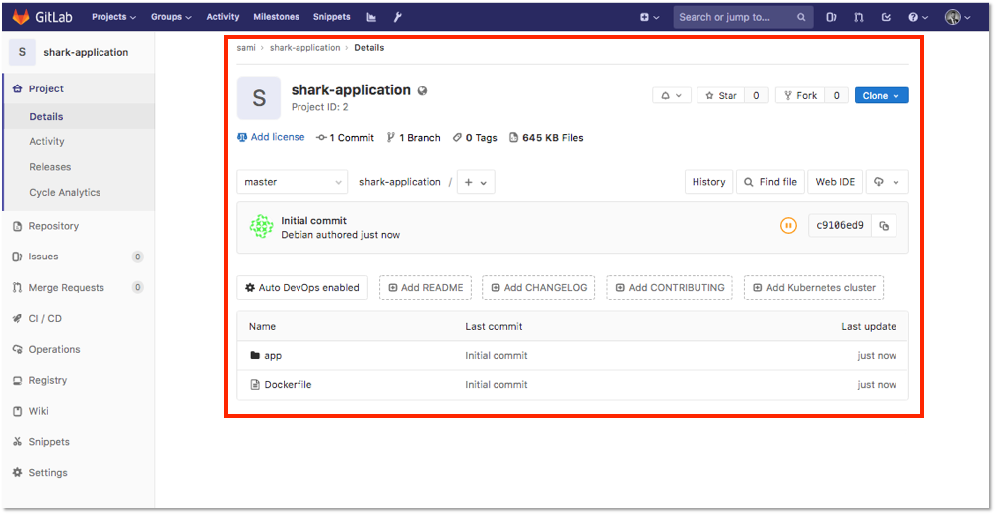Open Snippets in top navbar
996x515 pixels.
pos(331,17)
